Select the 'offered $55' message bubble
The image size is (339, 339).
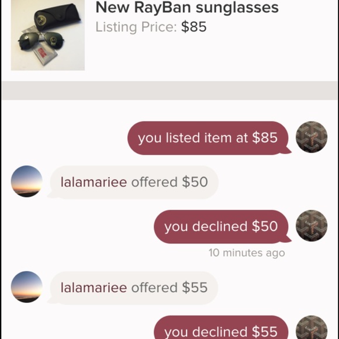click(133, 288)
